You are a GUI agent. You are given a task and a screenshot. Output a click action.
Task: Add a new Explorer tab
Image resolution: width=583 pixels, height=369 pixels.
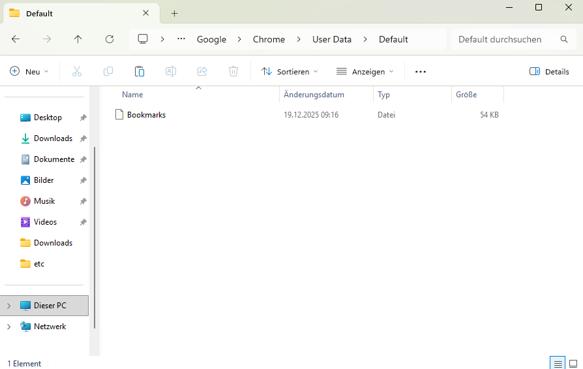(x=174, y=14)
